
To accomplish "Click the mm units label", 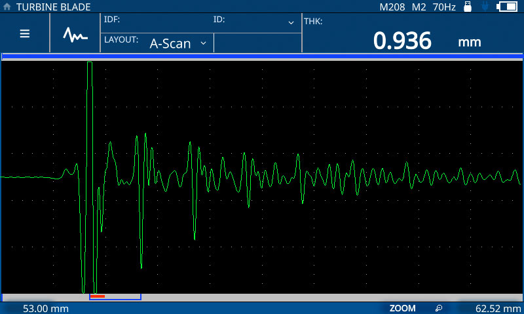I will pyautogui.click(x=469, y=43).
